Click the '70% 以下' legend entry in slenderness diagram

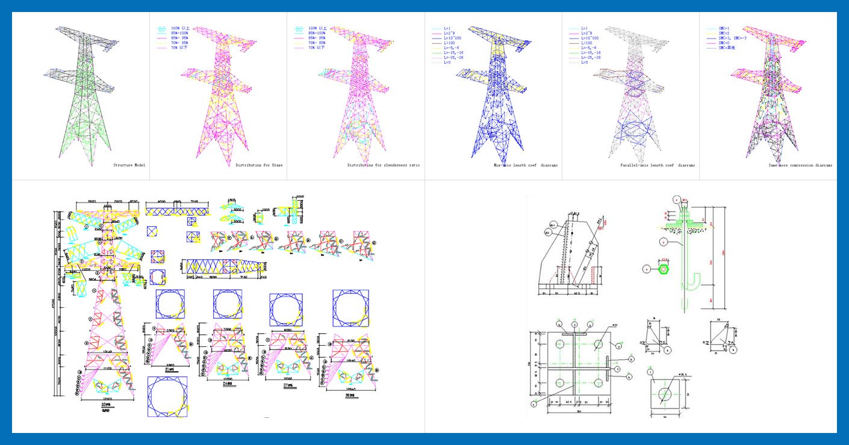point(317,48)
